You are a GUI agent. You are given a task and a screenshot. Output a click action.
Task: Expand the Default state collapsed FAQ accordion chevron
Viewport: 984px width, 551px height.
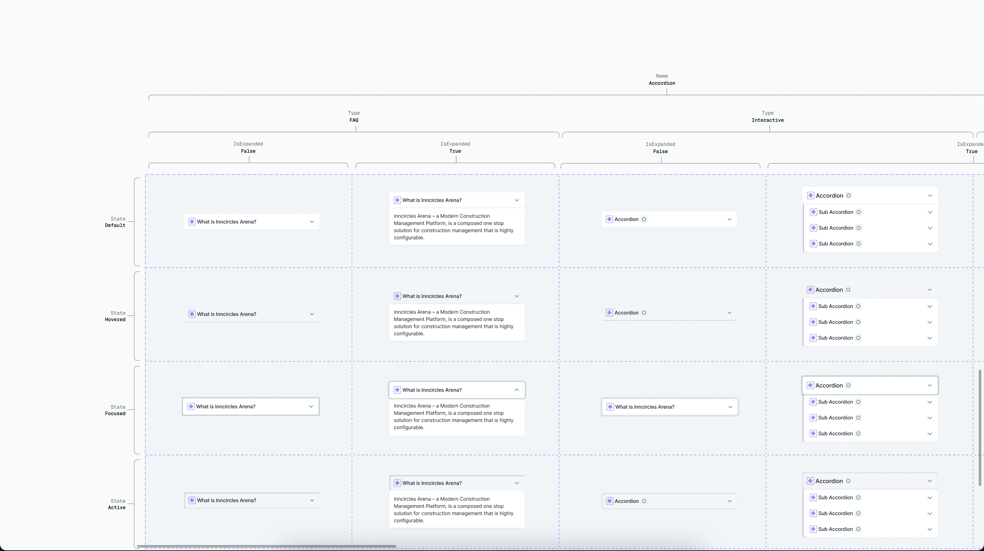(312, 222)
